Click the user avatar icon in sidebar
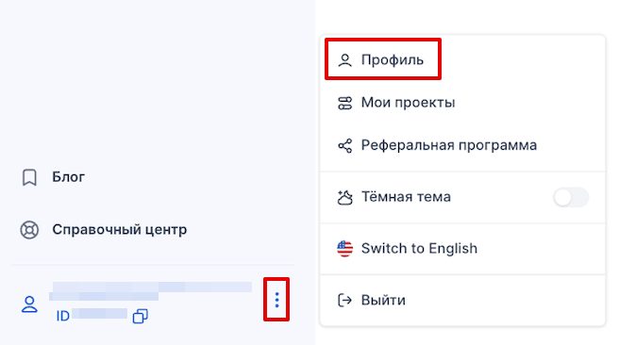Screen dimensions: 619x345 (x=29, y=304)
